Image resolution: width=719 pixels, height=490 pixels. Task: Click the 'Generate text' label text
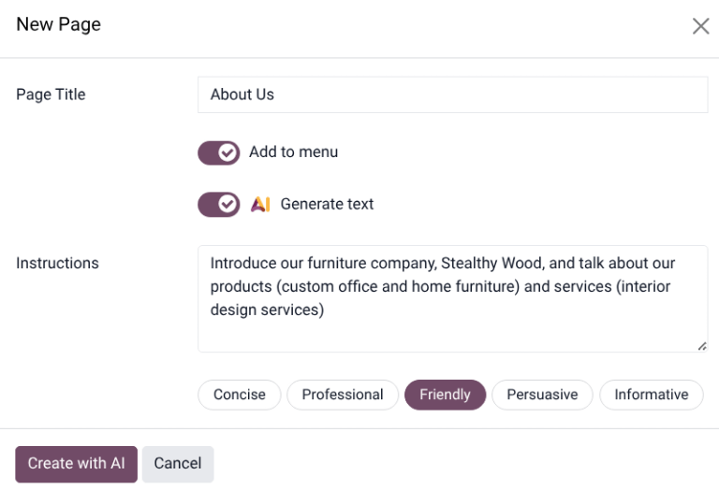[x=327, y=204]
